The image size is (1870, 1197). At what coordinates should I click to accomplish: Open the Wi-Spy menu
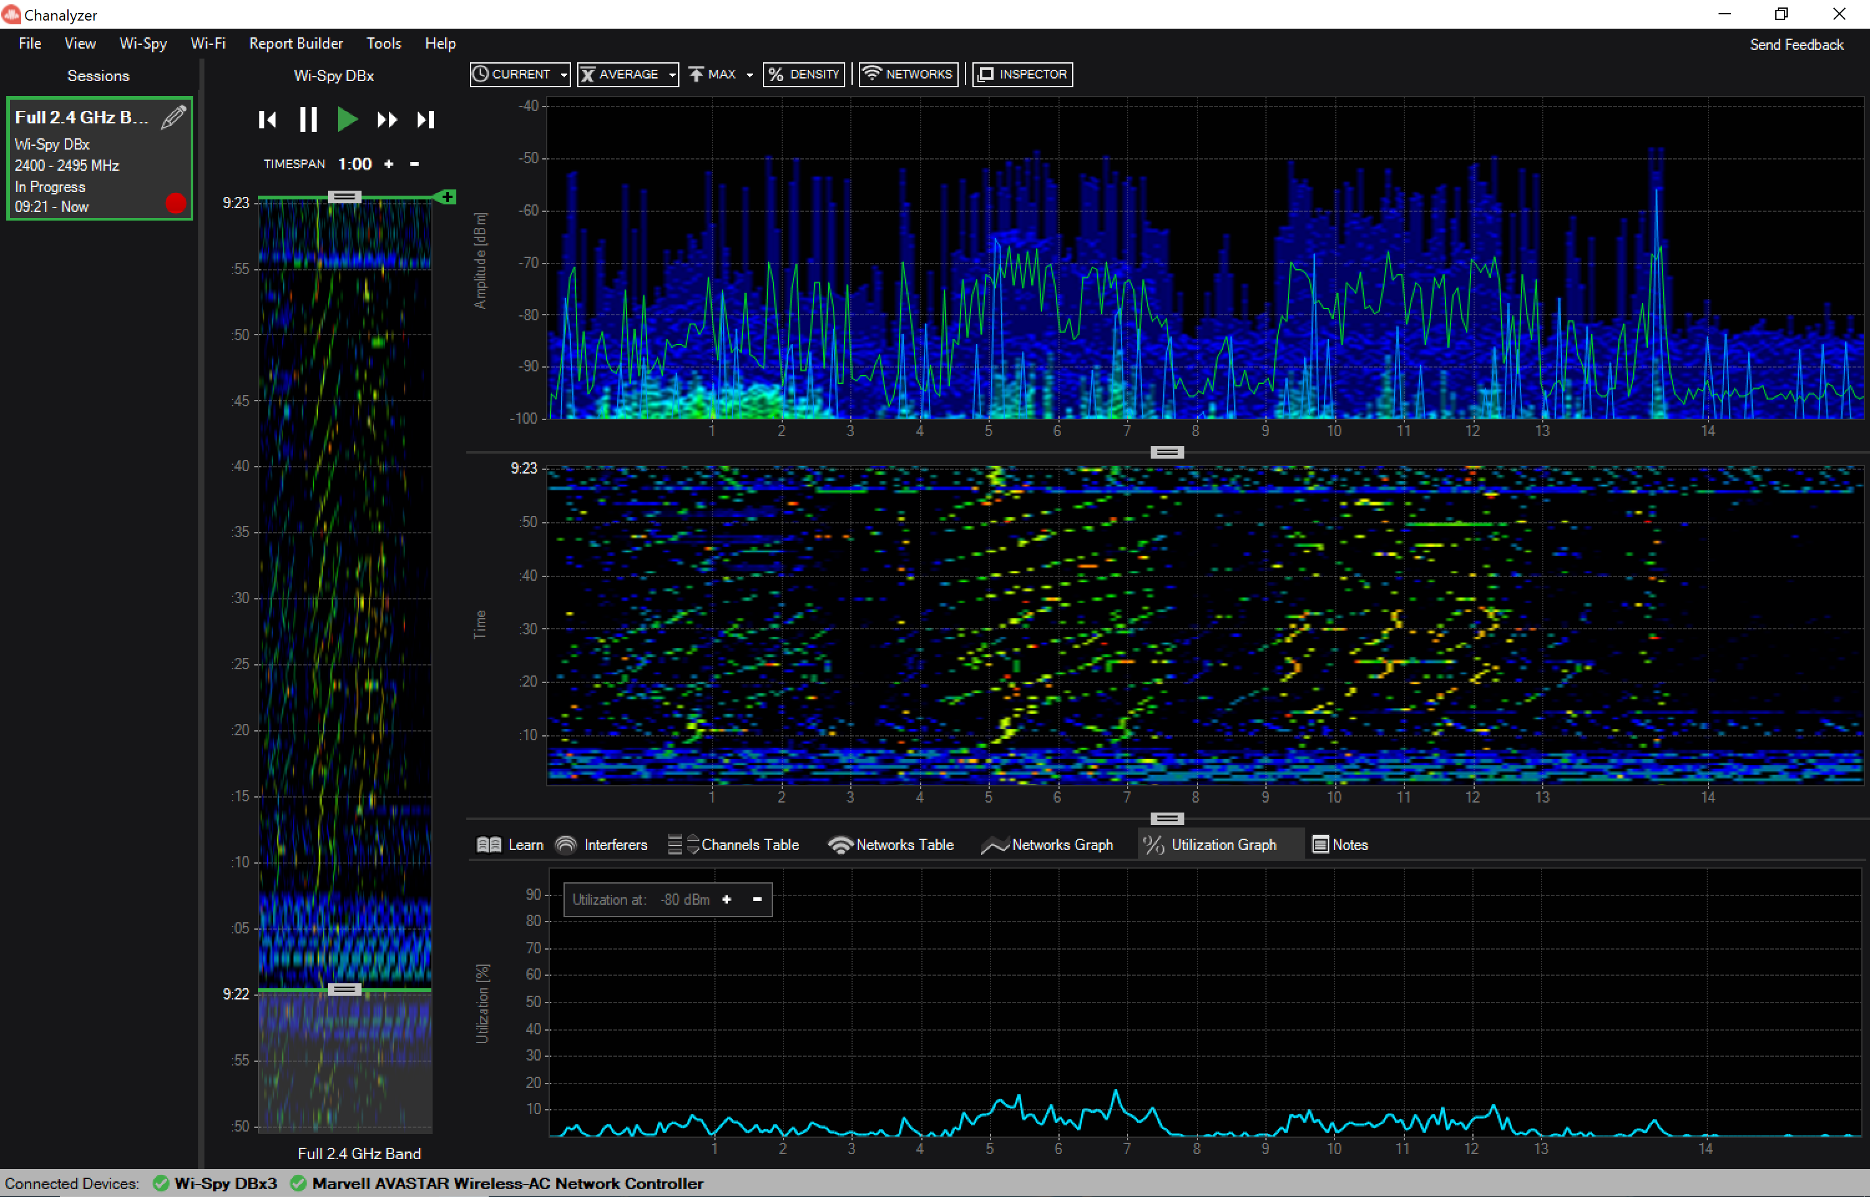[142, 44]
